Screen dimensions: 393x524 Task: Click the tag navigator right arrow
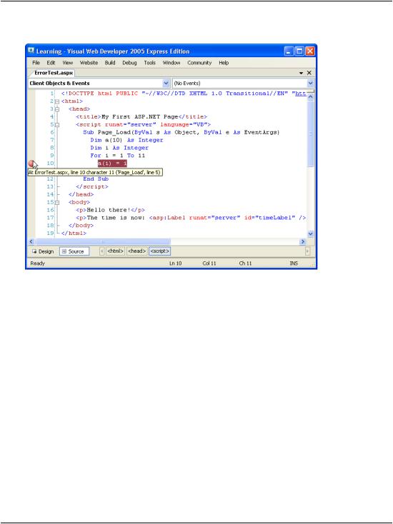(x=308, y=251)
